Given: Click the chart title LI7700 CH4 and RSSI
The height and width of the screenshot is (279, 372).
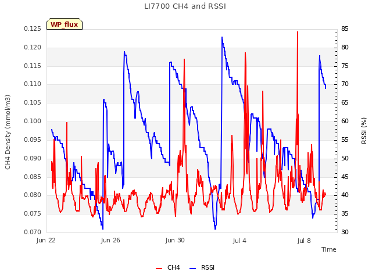Looking at the screenshot, I should [x=185, y=6].
